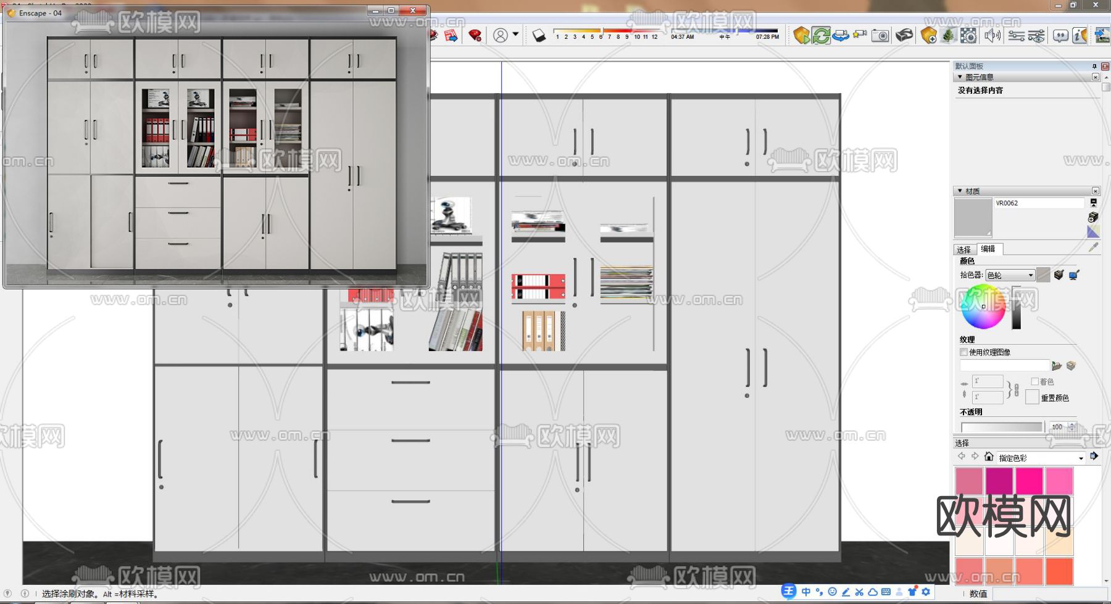This screenshot has width=1111, height=604.
Task: Select the eraser tool in the toolbar
Action: pyautogui.click(x=539, y=36)
